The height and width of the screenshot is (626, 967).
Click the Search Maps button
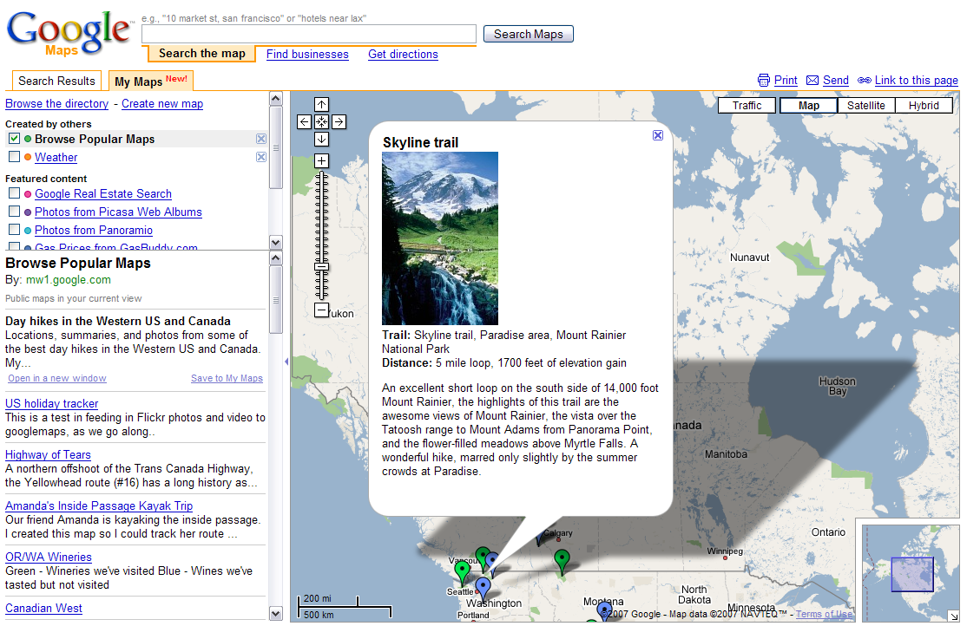(529, 34)
